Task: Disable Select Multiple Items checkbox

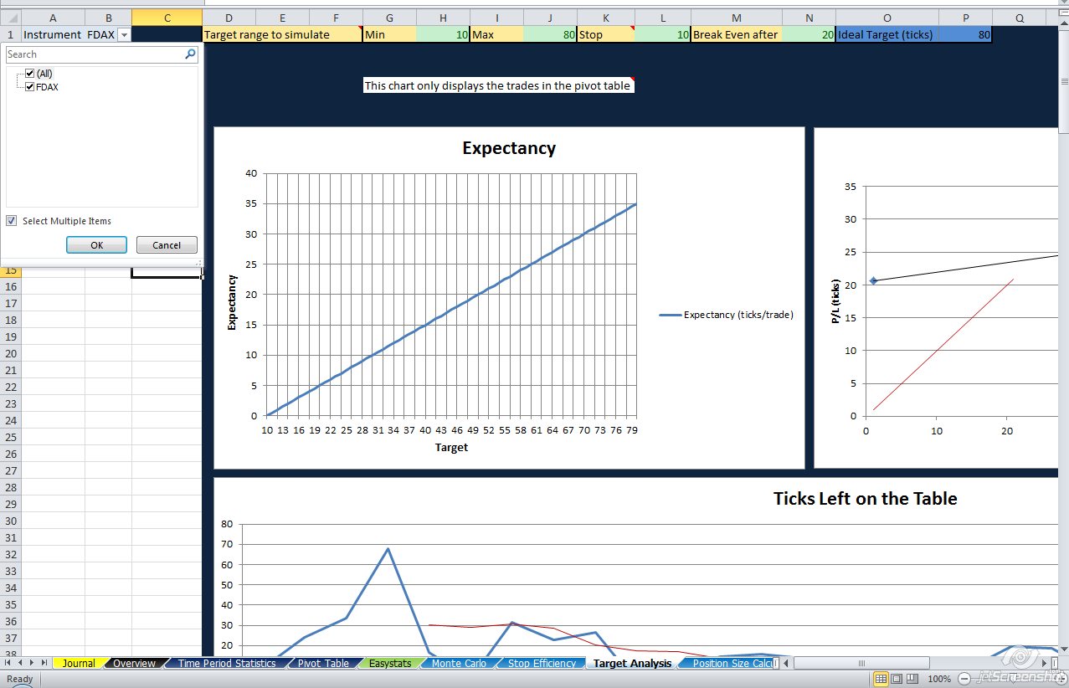Action: coord(12,221)
